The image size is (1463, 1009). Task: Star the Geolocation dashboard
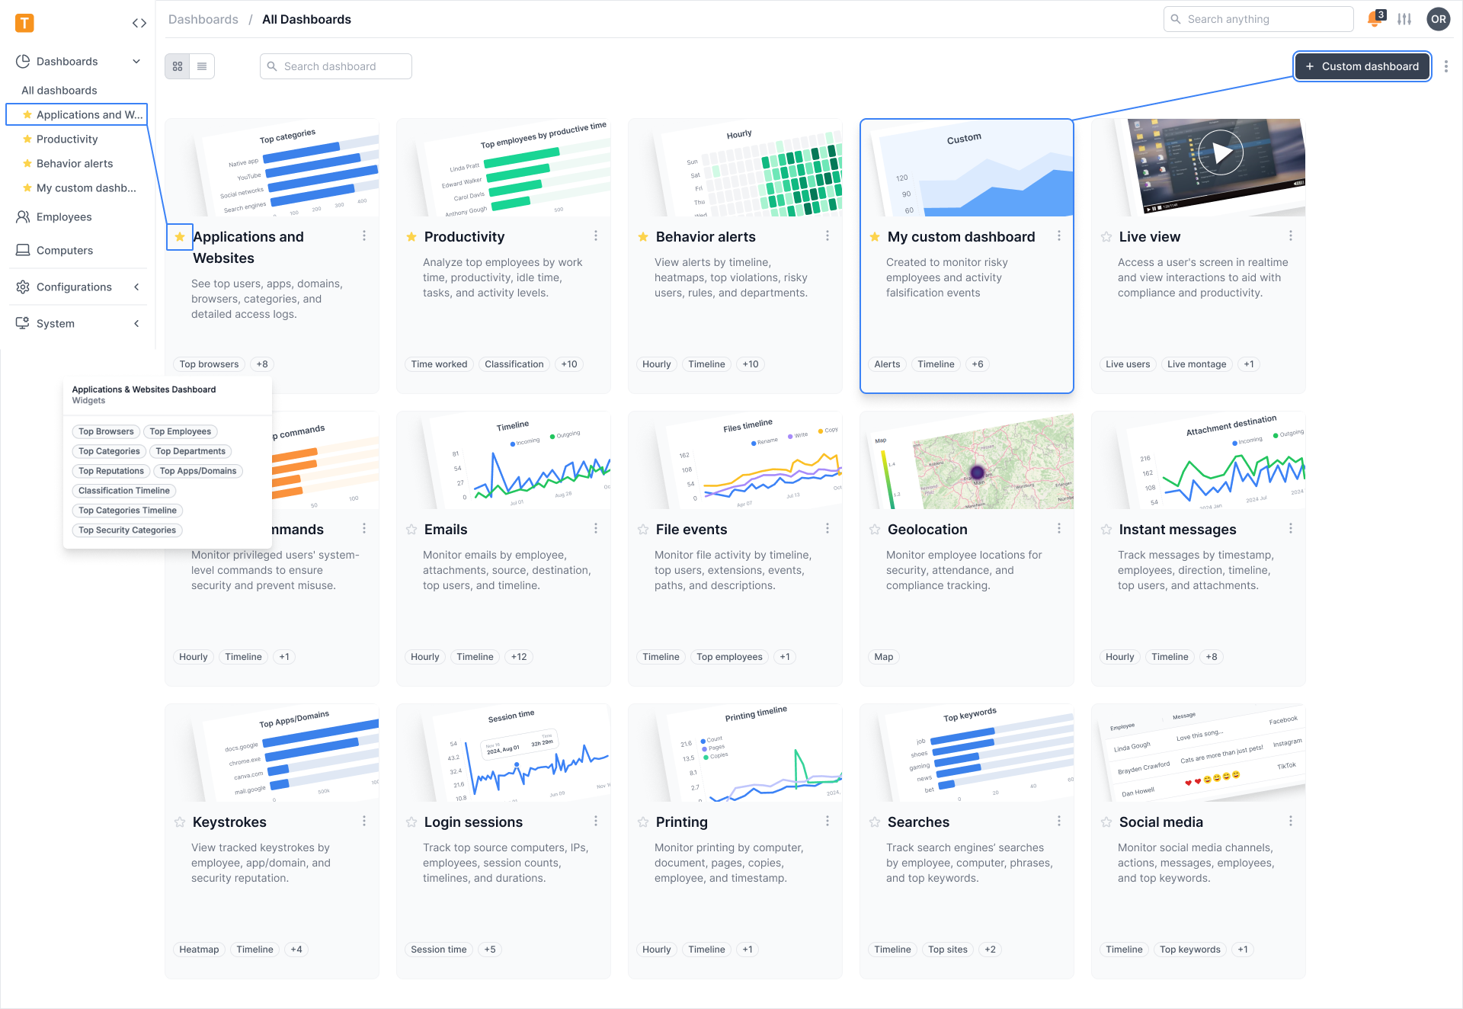[x=875, y=530]
